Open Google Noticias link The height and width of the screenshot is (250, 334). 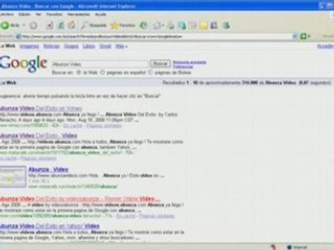tap(51, 46)
